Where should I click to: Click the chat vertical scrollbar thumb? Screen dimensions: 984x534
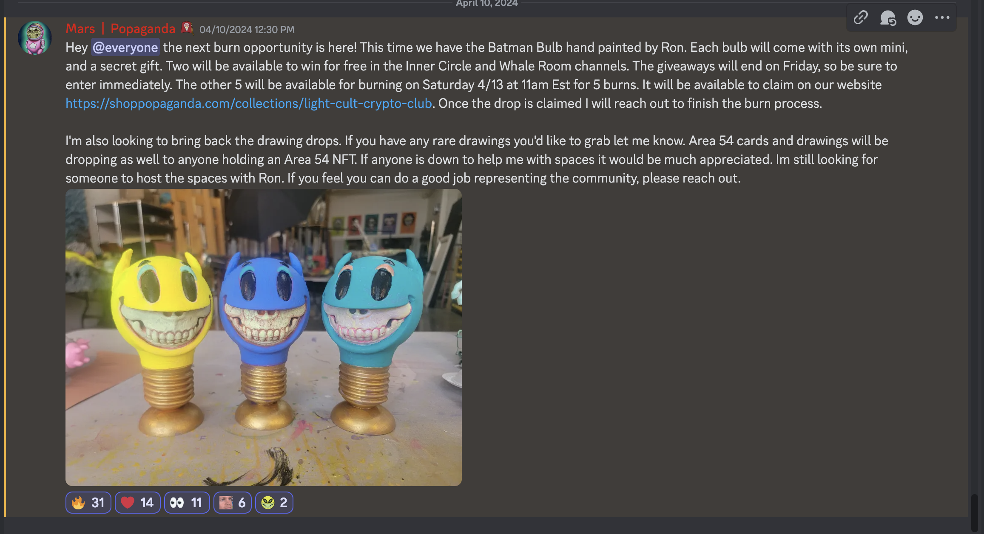975,513
